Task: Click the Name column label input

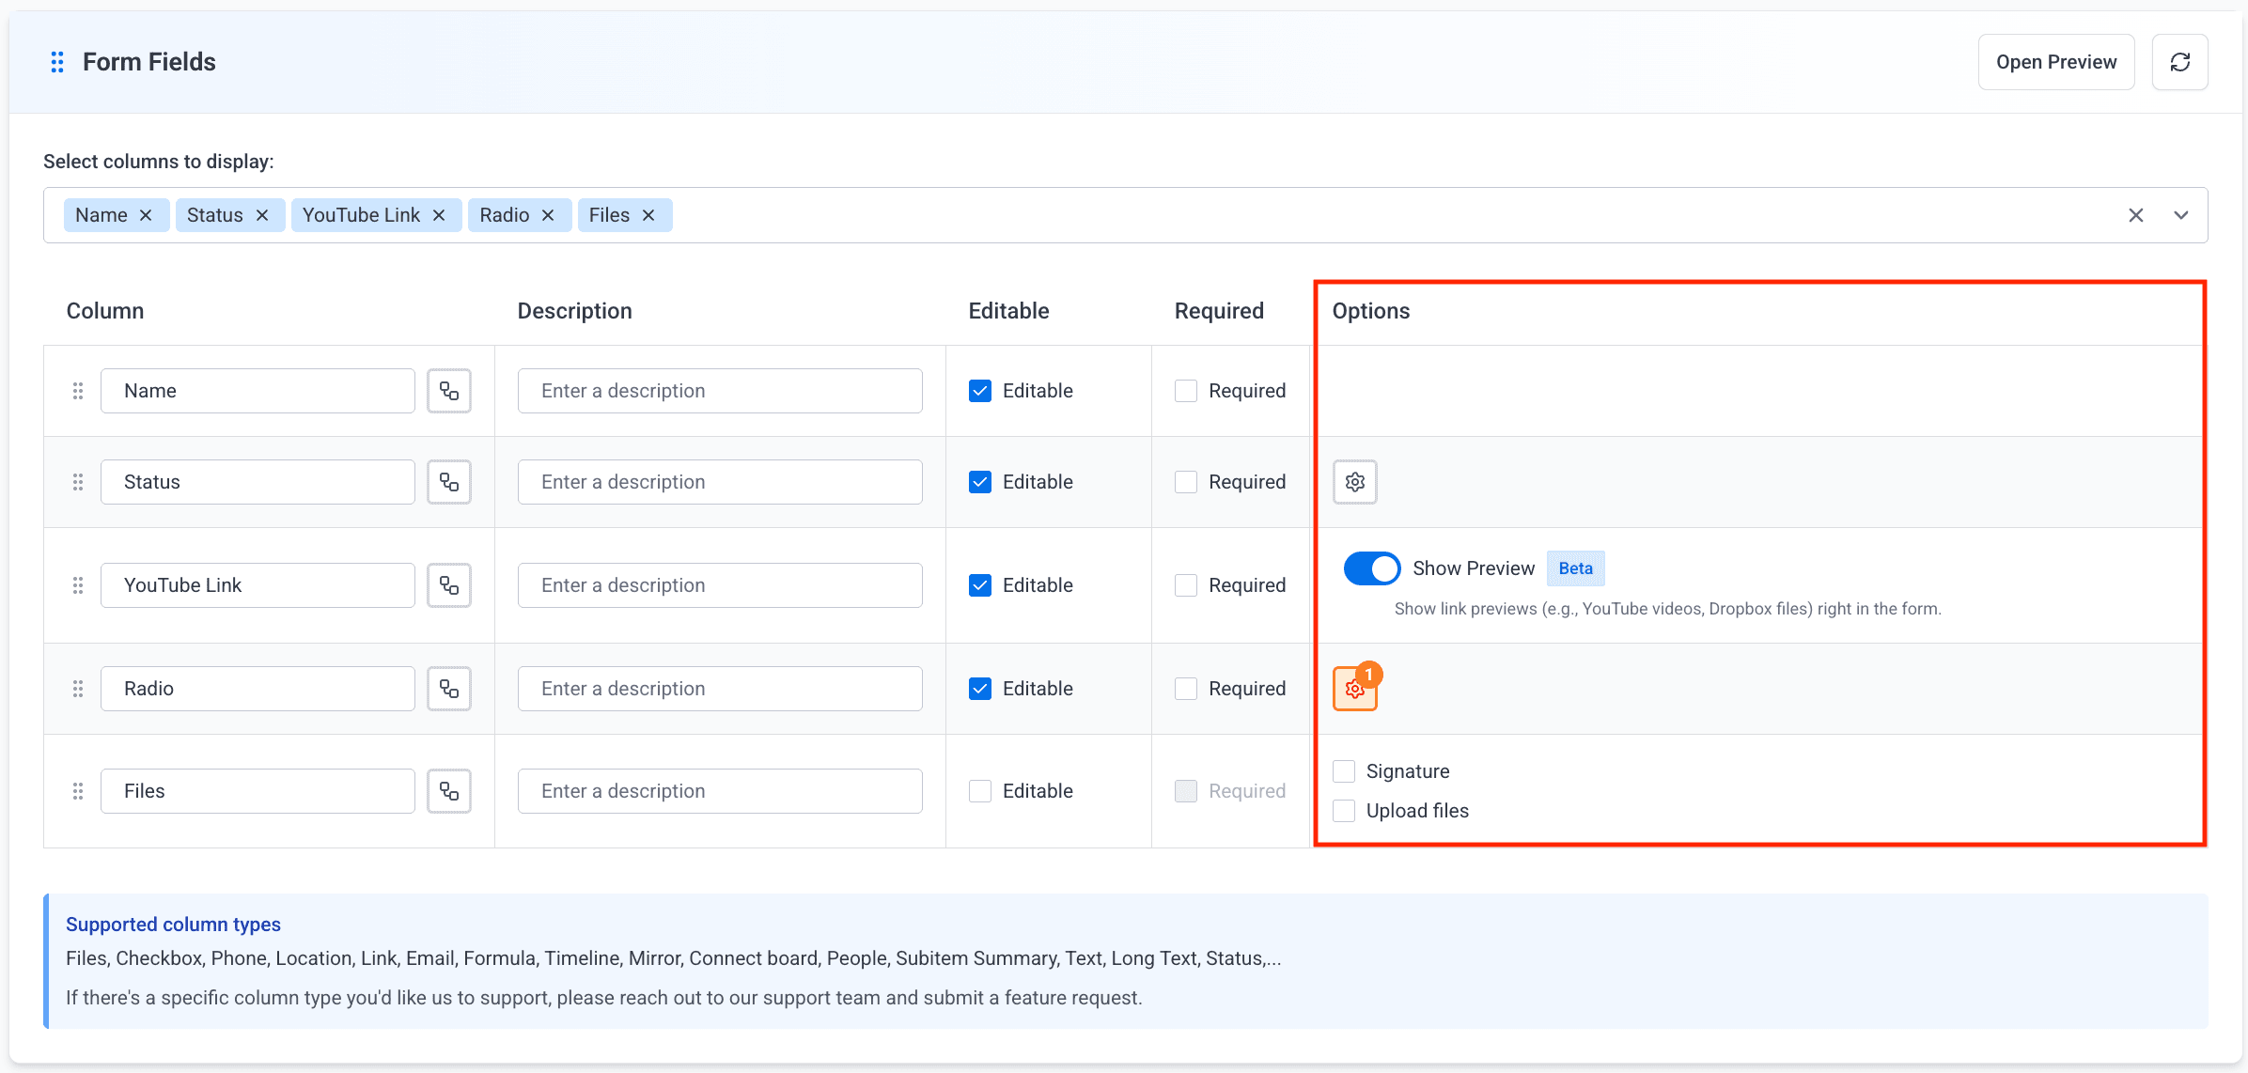Action: point(258,391)
